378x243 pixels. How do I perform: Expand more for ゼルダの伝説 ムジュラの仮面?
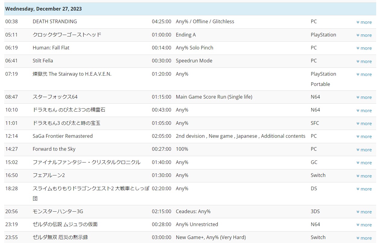click(x=364, y=225)
